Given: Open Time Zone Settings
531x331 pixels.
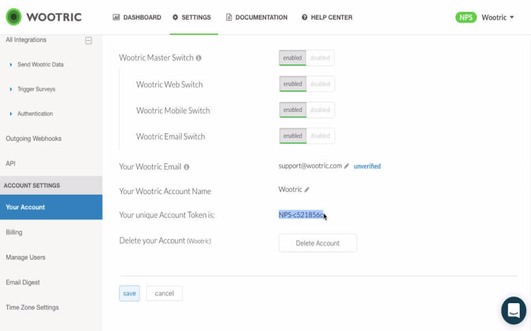Looking at the screenshot, I should click(x=32, y=307).
